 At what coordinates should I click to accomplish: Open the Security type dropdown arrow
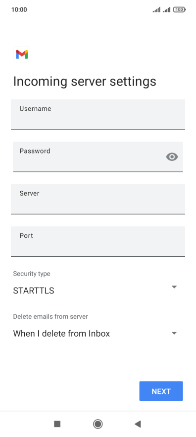click(174, 287)
